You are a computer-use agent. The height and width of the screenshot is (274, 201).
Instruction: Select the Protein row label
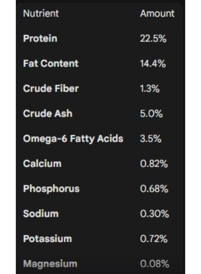40,39
